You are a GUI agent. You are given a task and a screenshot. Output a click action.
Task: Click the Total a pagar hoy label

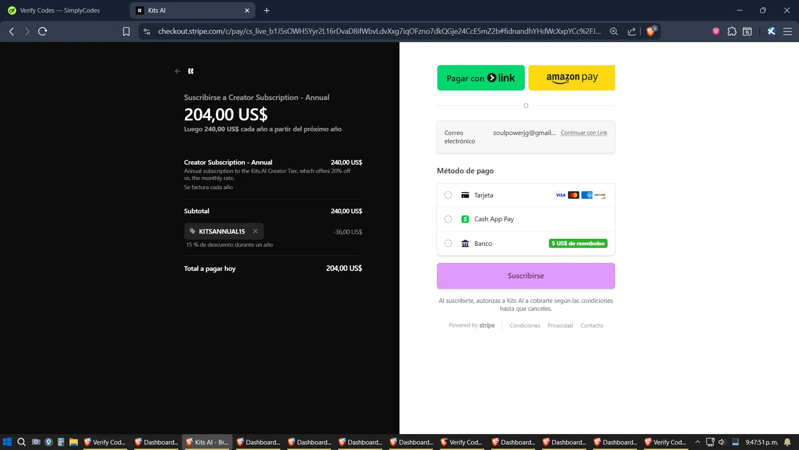pyautogui.click(x=210, y=269)
